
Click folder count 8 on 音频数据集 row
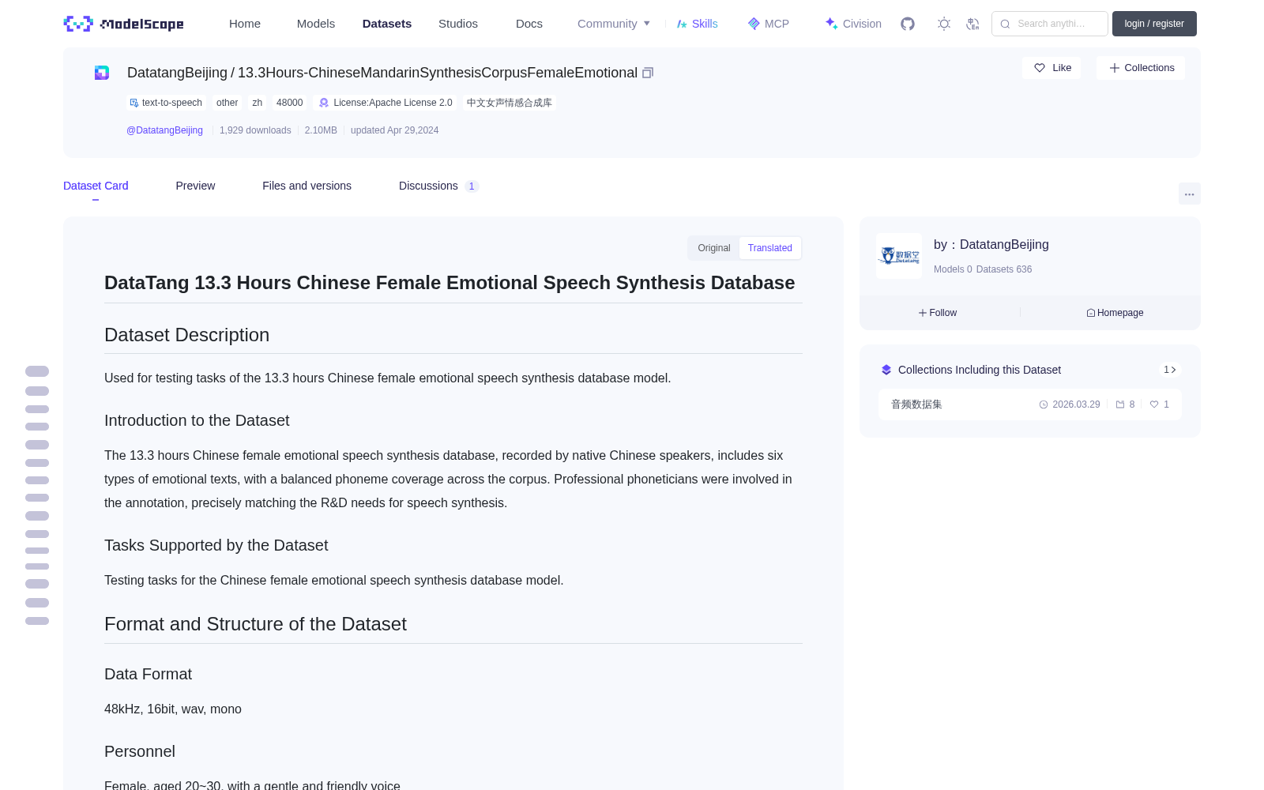click(1125, 404)
